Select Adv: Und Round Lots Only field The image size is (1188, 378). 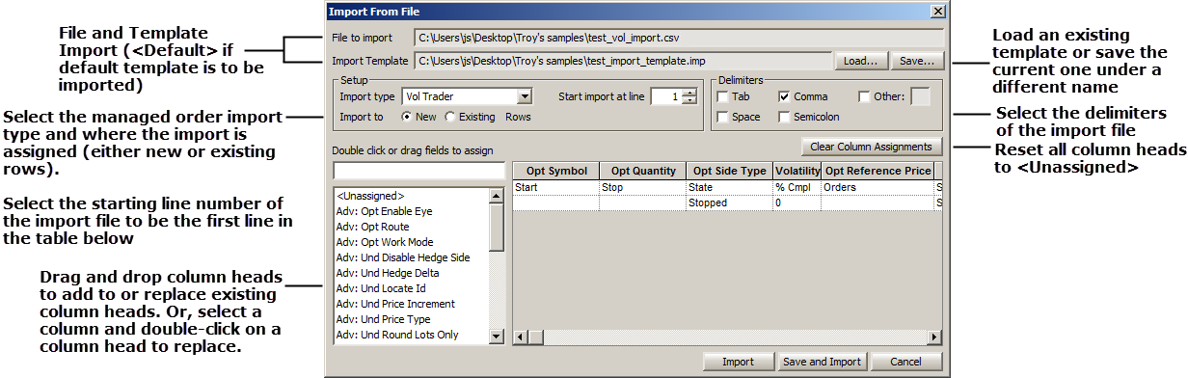[412, 335]
